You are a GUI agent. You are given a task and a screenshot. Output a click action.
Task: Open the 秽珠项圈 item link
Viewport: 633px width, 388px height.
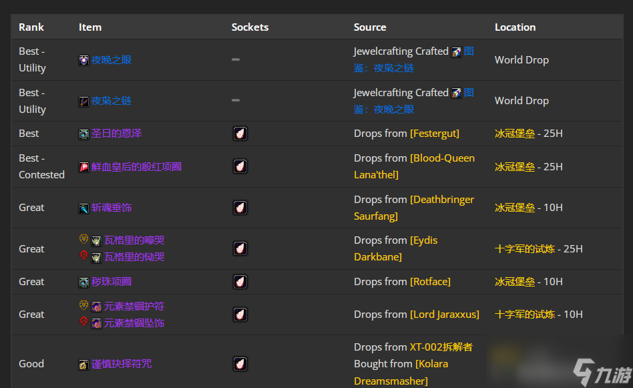(x=112, y=282)
